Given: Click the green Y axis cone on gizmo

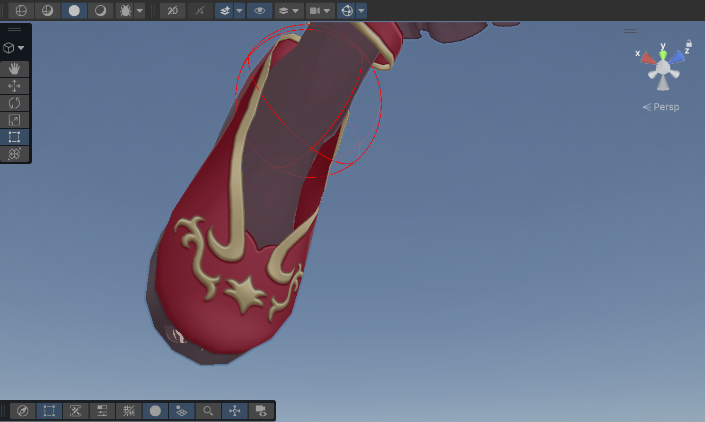Looking at the screenshot, I should point(663,55).
